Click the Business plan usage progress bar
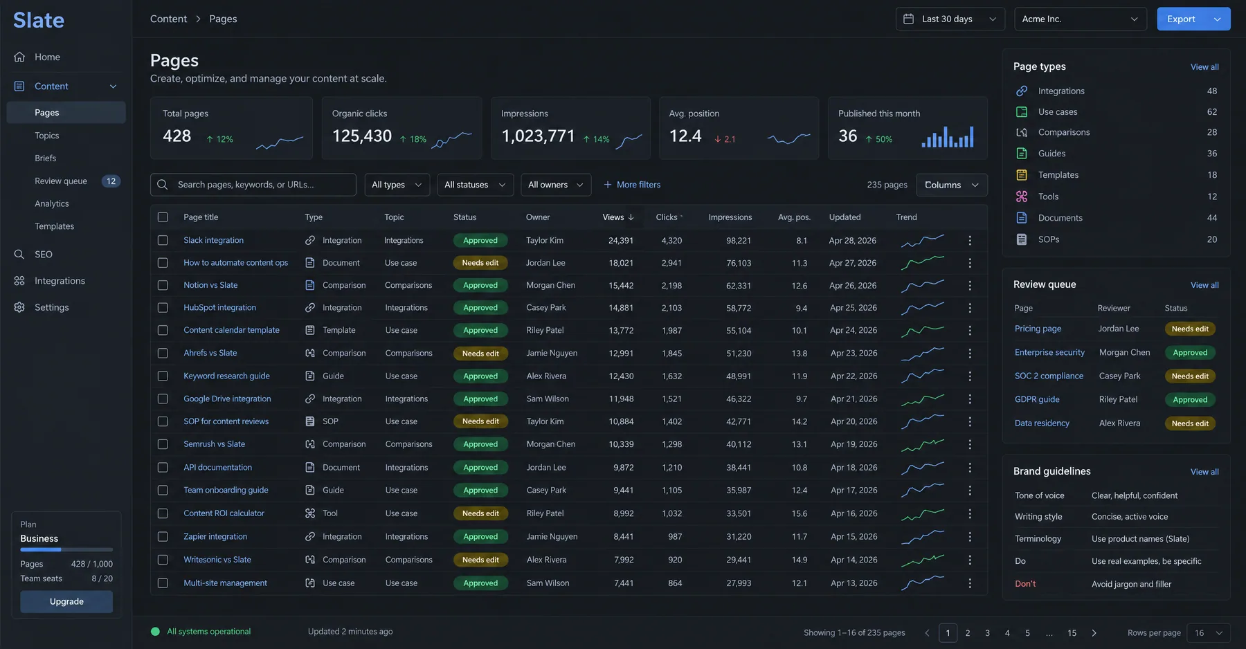 [66, 550]
